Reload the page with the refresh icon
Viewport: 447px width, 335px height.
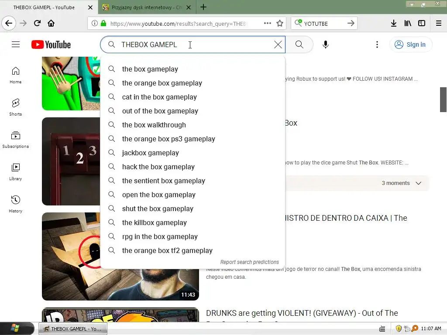(37, 23)
